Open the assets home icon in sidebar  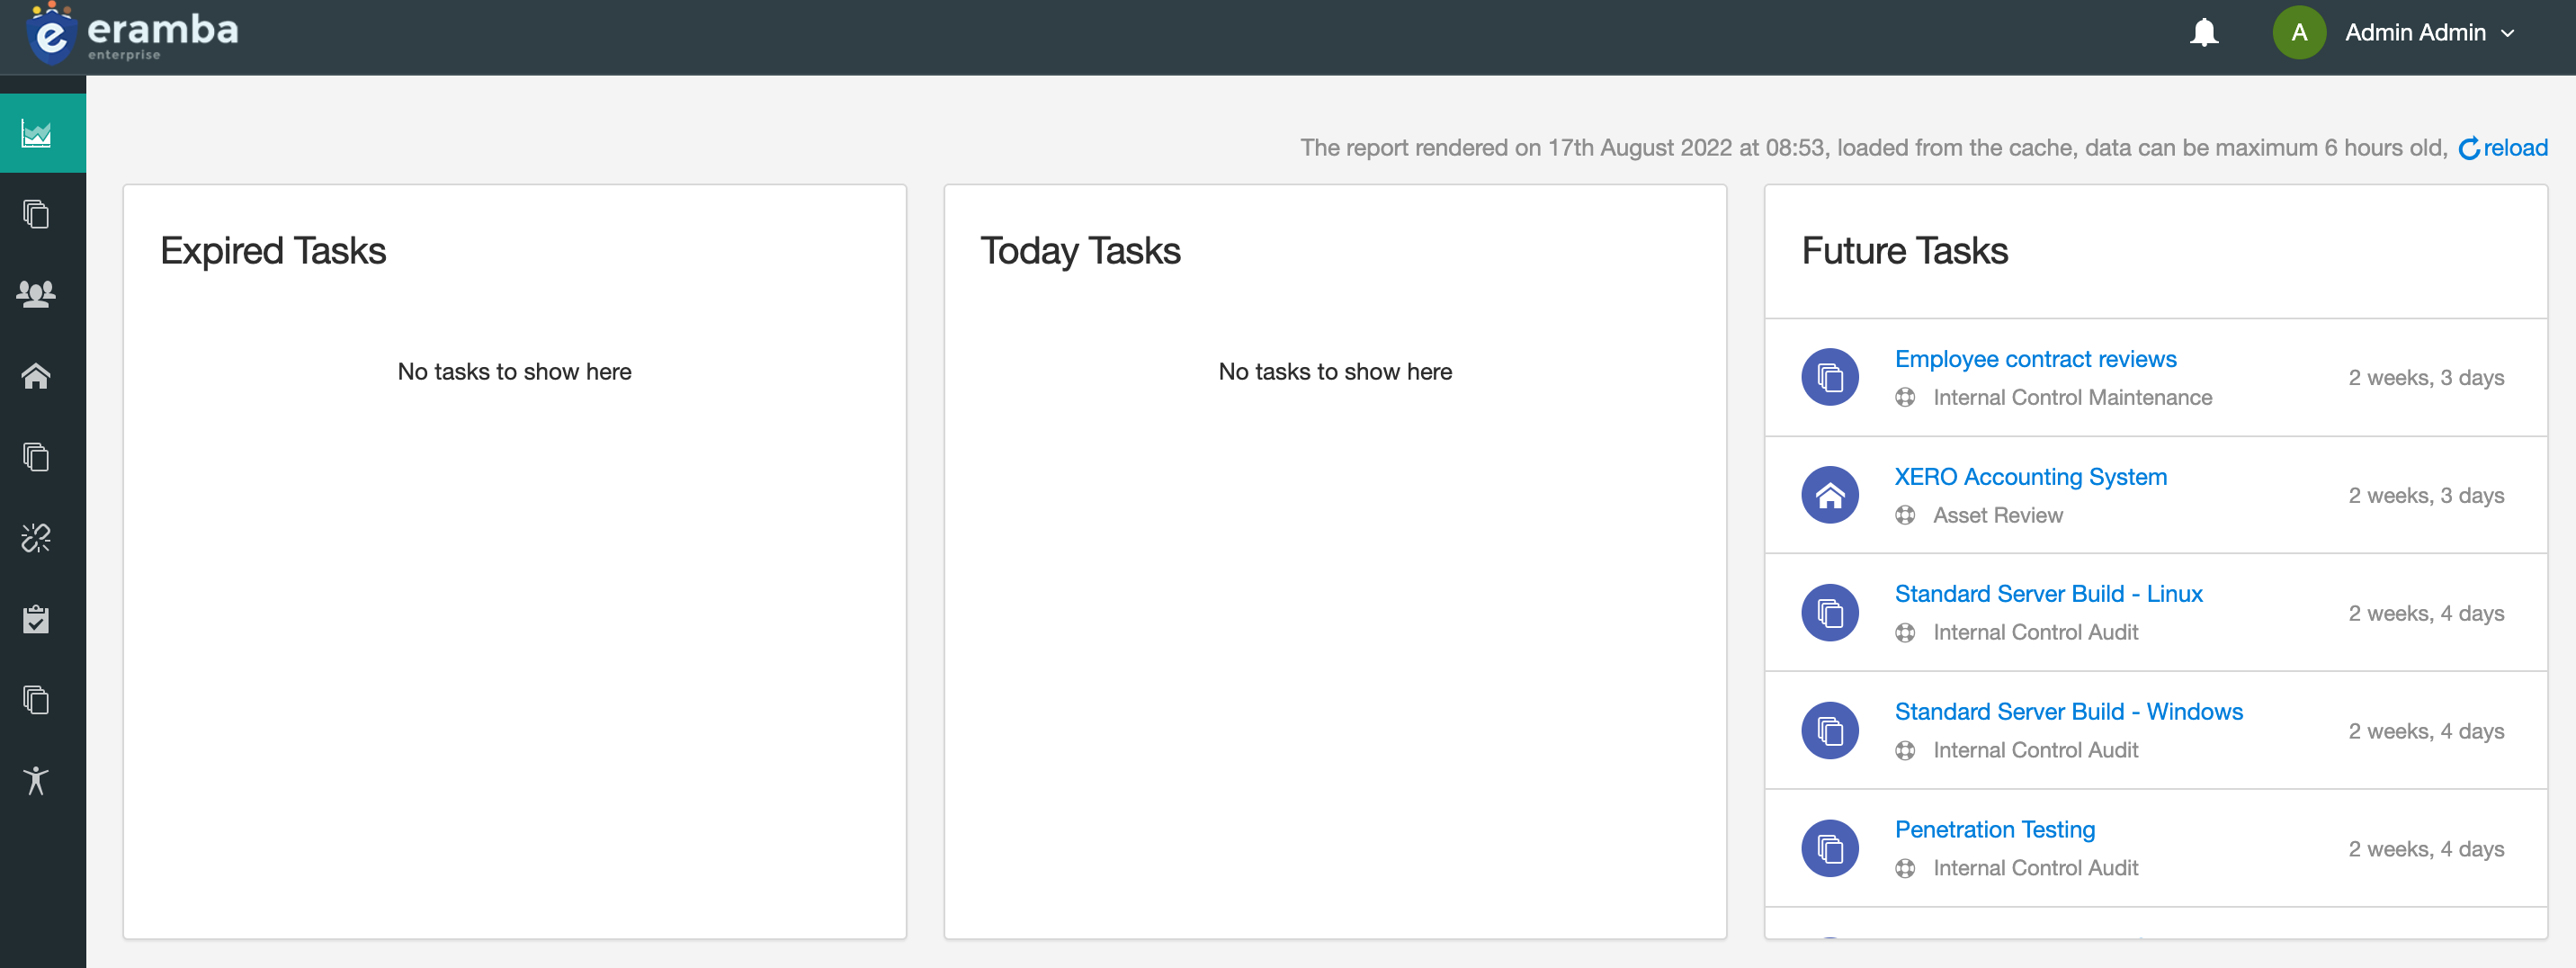[x=36, y=376]
